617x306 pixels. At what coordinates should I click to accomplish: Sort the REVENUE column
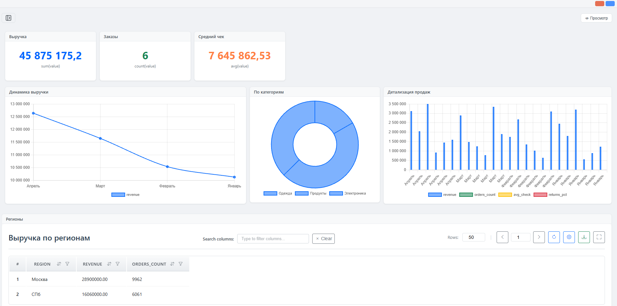coord(109,264)
